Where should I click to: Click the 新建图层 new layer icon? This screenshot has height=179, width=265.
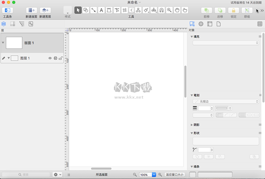[x=45, y=10]
